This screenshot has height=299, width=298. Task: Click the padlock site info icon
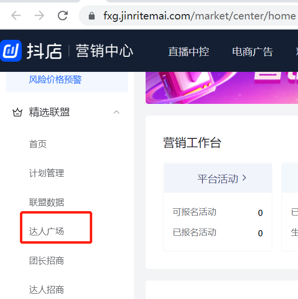click(92, 16)
